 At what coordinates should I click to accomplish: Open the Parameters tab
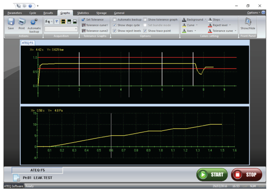click(x=15, y=13)
